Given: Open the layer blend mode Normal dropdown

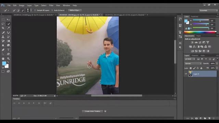Looking at the screenshot, I should pos(193,64).
